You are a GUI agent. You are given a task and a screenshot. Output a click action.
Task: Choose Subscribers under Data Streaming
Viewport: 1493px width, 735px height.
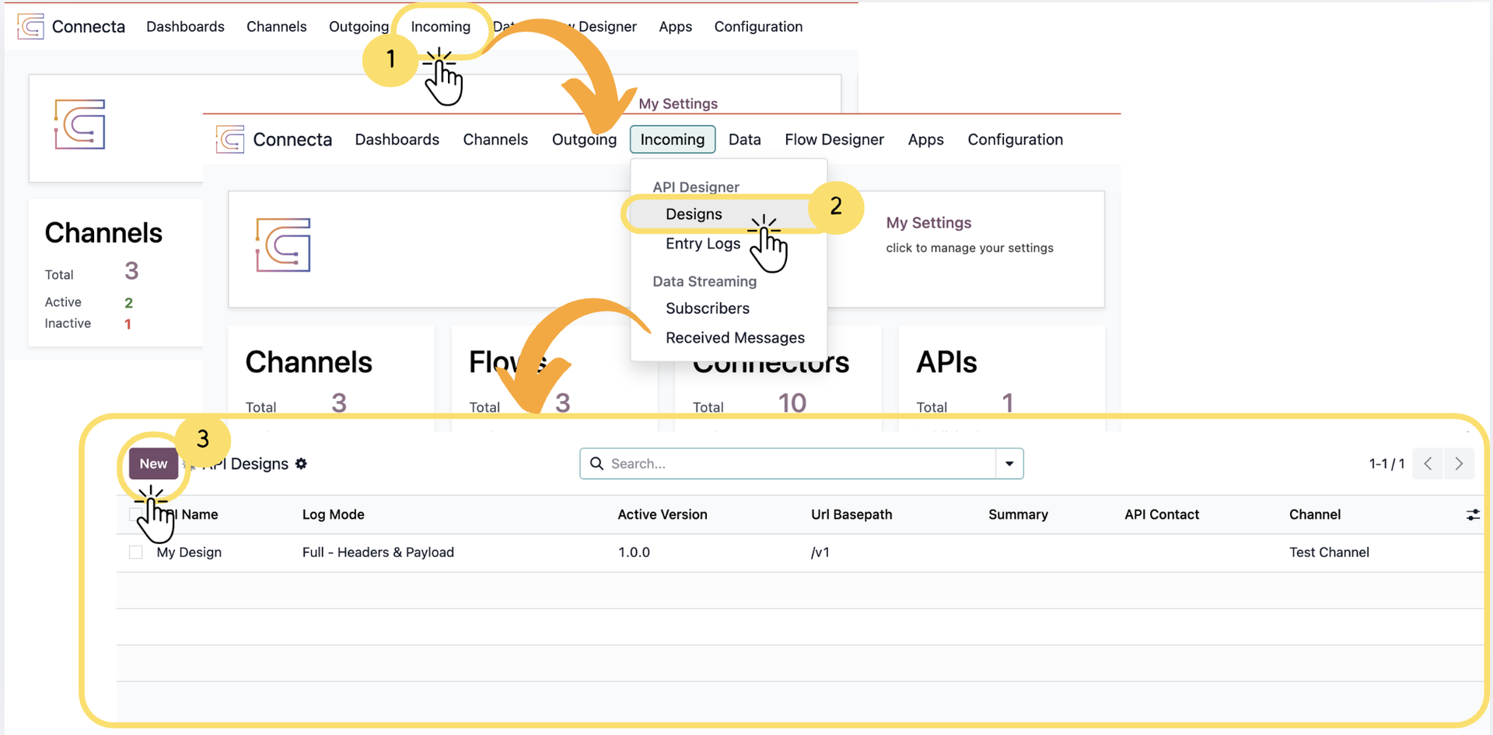point(707,308)
